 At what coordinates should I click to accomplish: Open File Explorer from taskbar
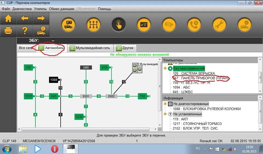23,149
